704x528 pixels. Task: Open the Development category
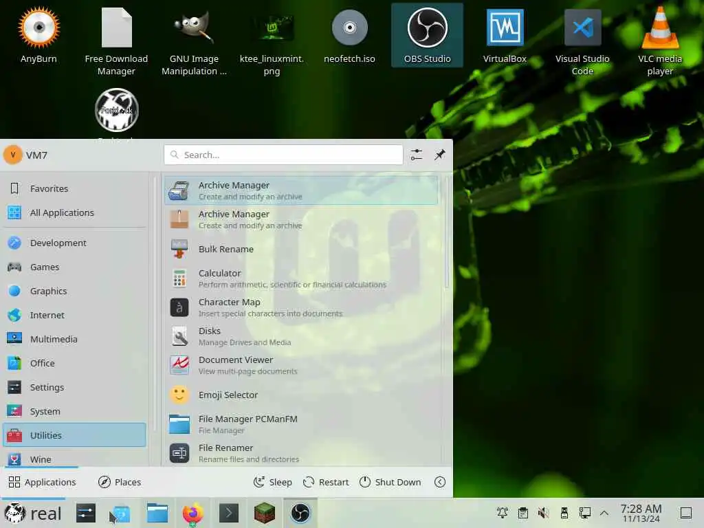point(74,243)
